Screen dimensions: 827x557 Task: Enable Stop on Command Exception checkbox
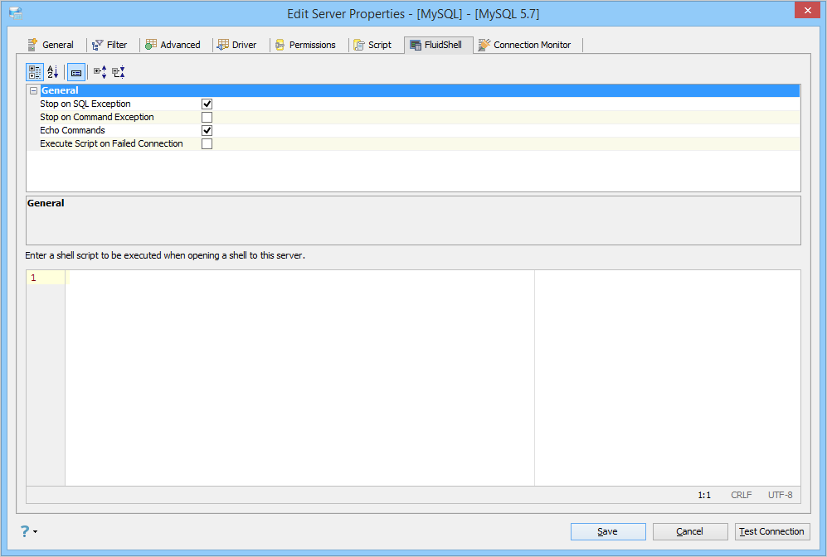(x=207, y=117)
